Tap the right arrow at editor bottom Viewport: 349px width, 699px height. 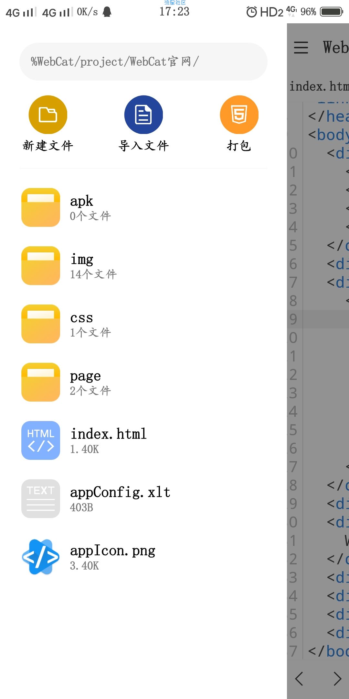[338, 679]
